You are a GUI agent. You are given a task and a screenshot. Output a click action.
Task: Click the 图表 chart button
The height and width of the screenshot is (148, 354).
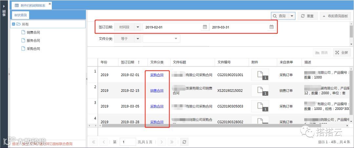(322, 53)
